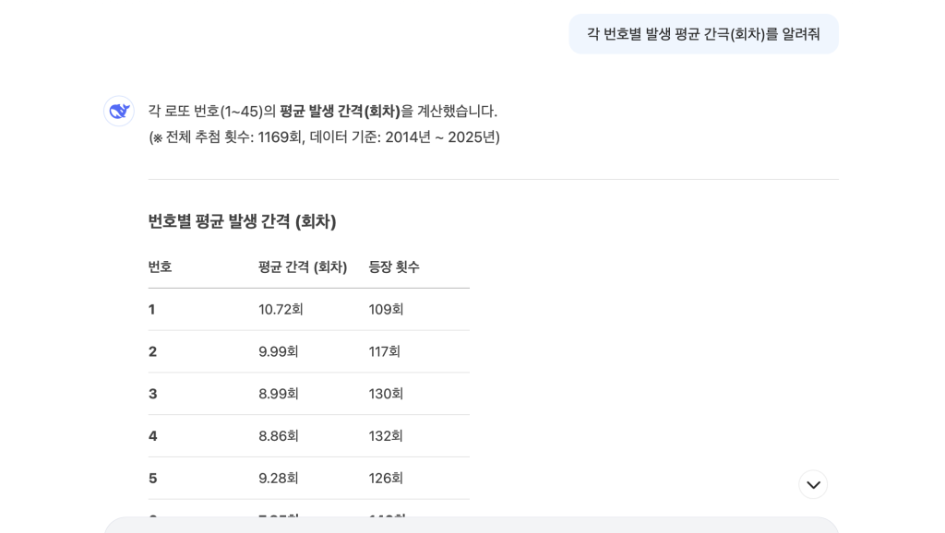Select the 126회 cell
945x533 pixels.
(x=386, y=479)
